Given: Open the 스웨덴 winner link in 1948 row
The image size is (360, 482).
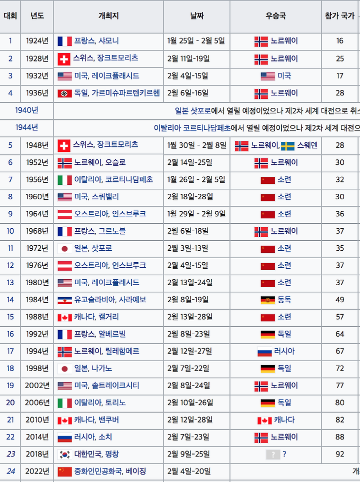Looking at the screenshot, I should [307, 145].
